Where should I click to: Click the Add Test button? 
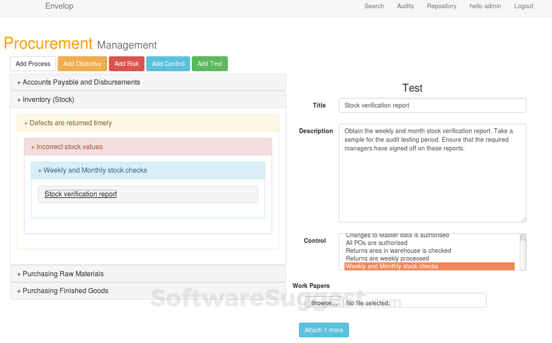click(209, 63)
